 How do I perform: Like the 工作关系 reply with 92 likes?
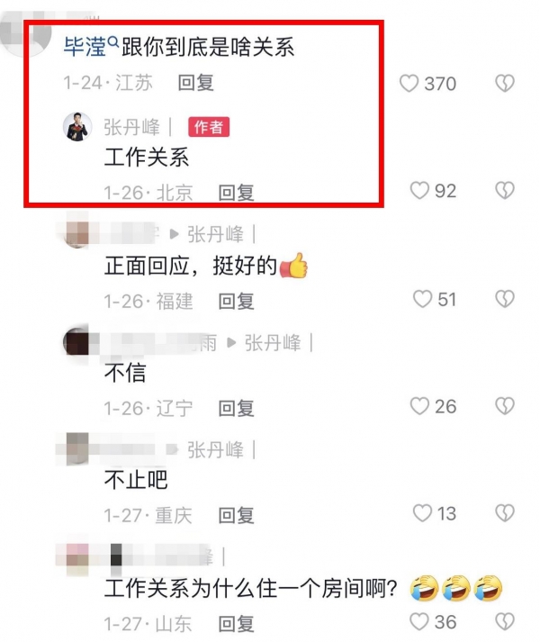pos(419,191)
